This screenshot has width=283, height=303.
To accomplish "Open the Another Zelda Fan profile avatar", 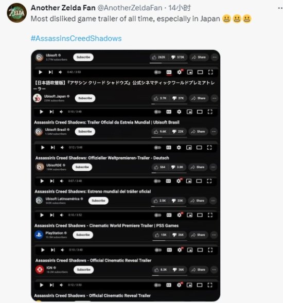I will [x=17, y=13].
